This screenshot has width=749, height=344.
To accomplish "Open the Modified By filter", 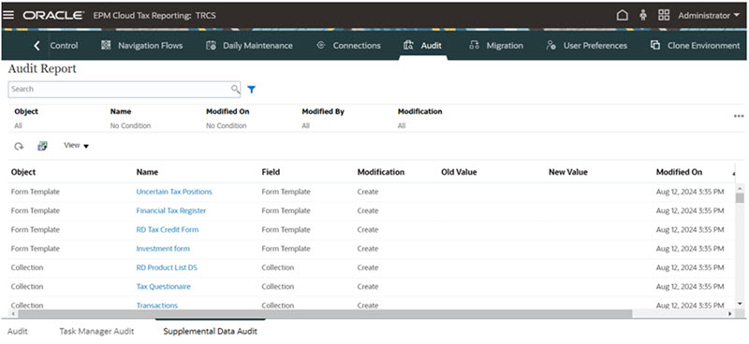I will [x=306, y=126].
